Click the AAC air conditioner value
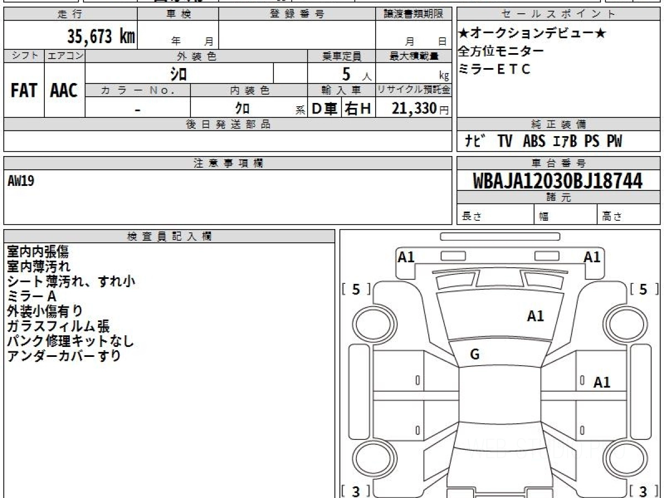The image size is (664, 498). coord(64,91)
